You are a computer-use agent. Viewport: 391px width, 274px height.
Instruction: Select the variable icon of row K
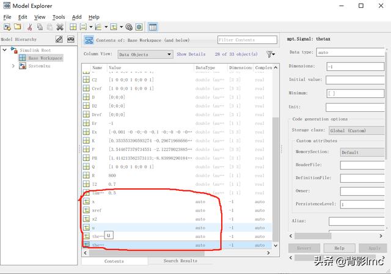pyautogui.click(x=86, y=141)
